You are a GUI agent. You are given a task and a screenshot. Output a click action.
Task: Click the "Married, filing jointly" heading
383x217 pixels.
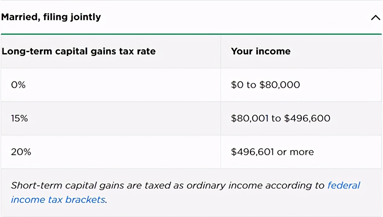[51, 17]
